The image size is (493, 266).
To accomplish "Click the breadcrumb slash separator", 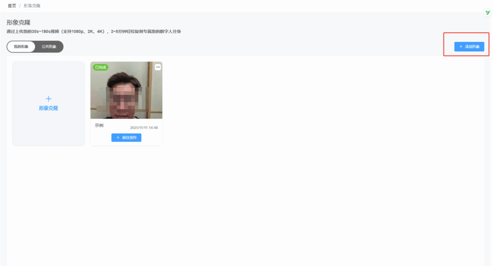I will coord(20,6).
